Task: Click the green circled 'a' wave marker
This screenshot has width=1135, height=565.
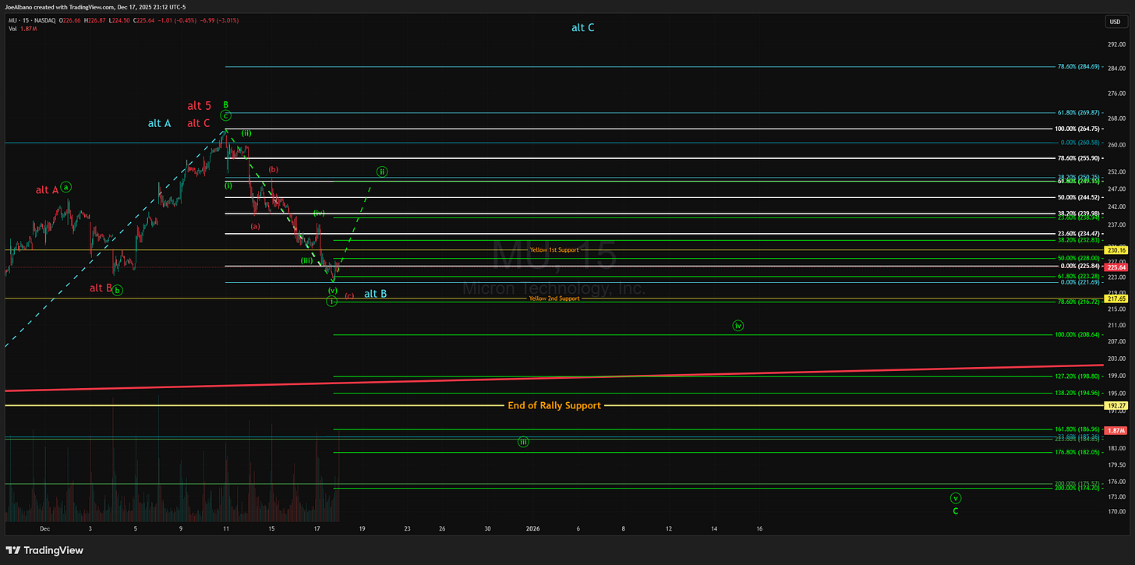Action: pos(67,187)
